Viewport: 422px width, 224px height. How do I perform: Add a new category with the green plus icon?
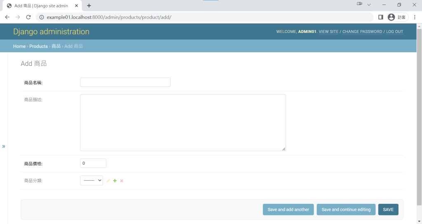point(115,181)
